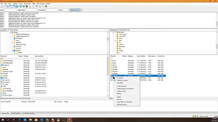Click the Port input field

click(65, 10)
